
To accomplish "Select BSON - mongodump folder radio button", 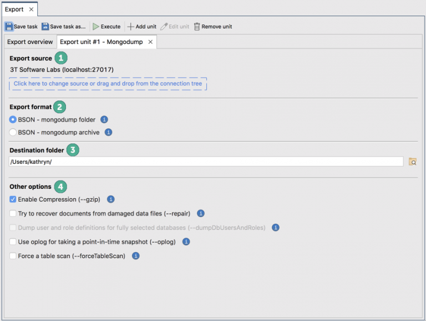I will [13, 119].
